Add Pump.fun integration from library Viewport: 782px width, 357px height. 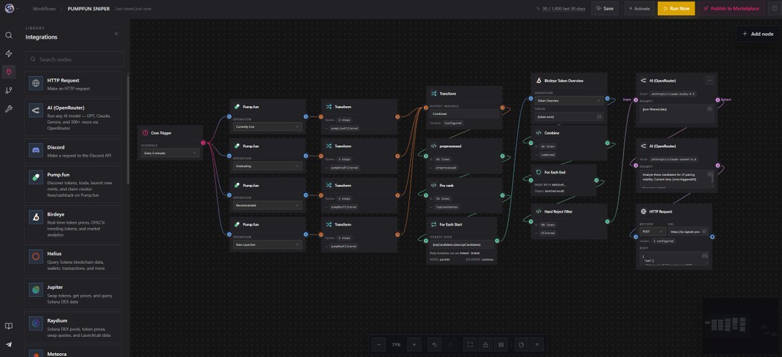pyautogui.click(x=73, y=185)
